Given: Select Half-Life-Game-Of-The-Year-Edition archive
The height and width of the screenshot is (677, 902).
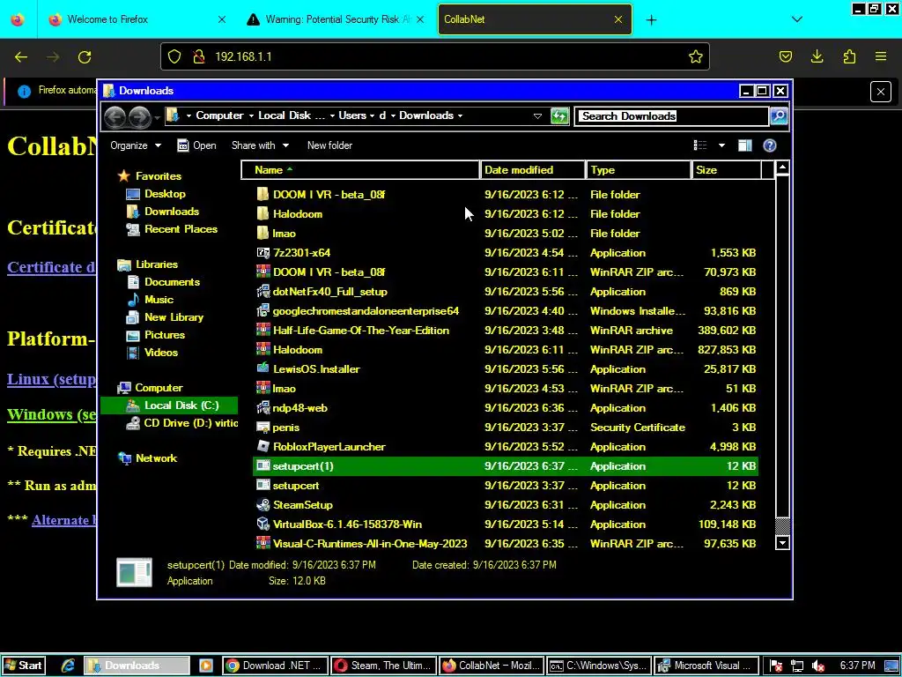Looking at the screenshot, I should (506, 331).
